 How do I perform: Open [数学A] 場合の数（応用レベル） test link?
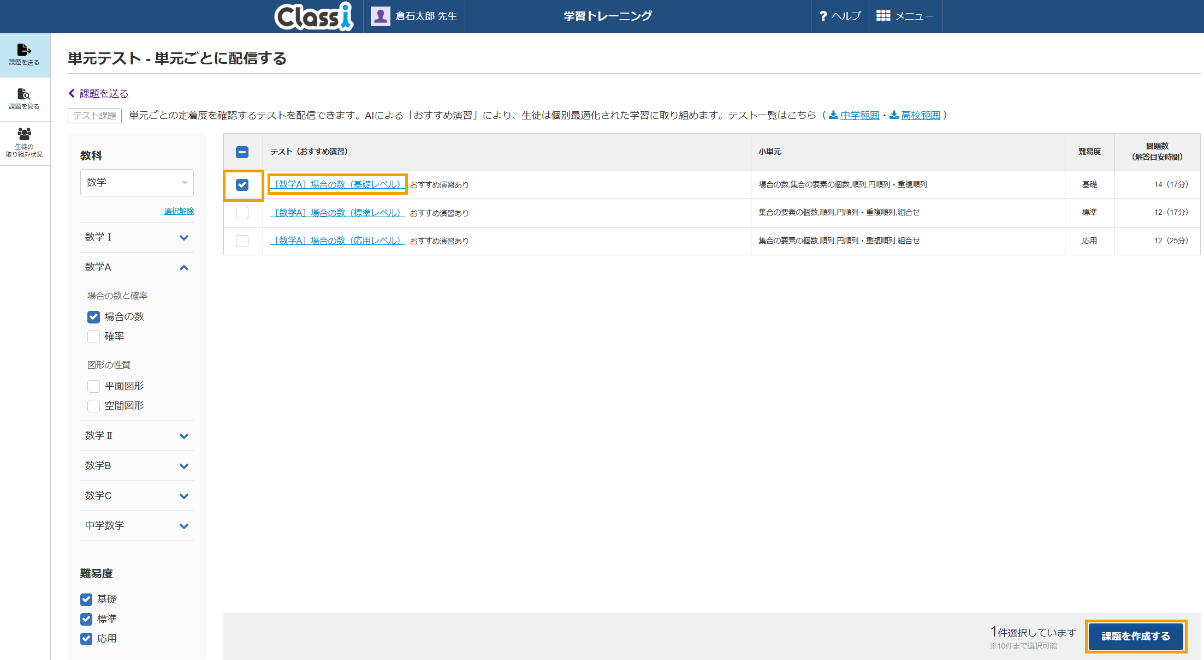(337, 241)
